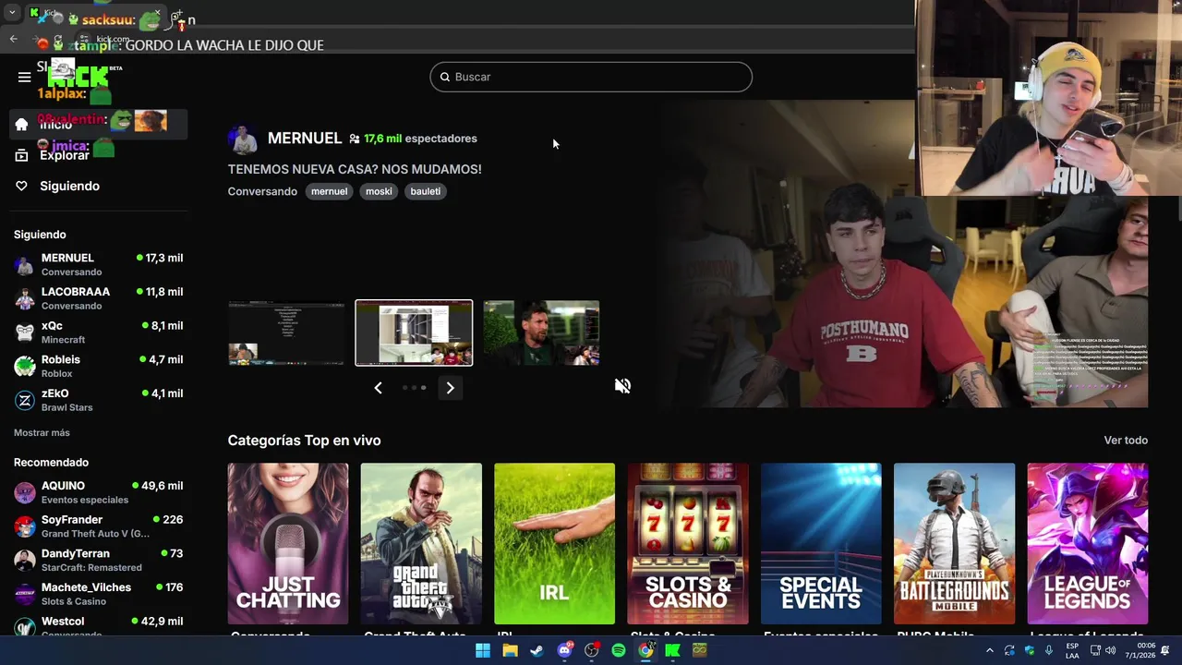Open the taskbar speaker volume control
This screenshot has height=665, width=1182.
1110,650
